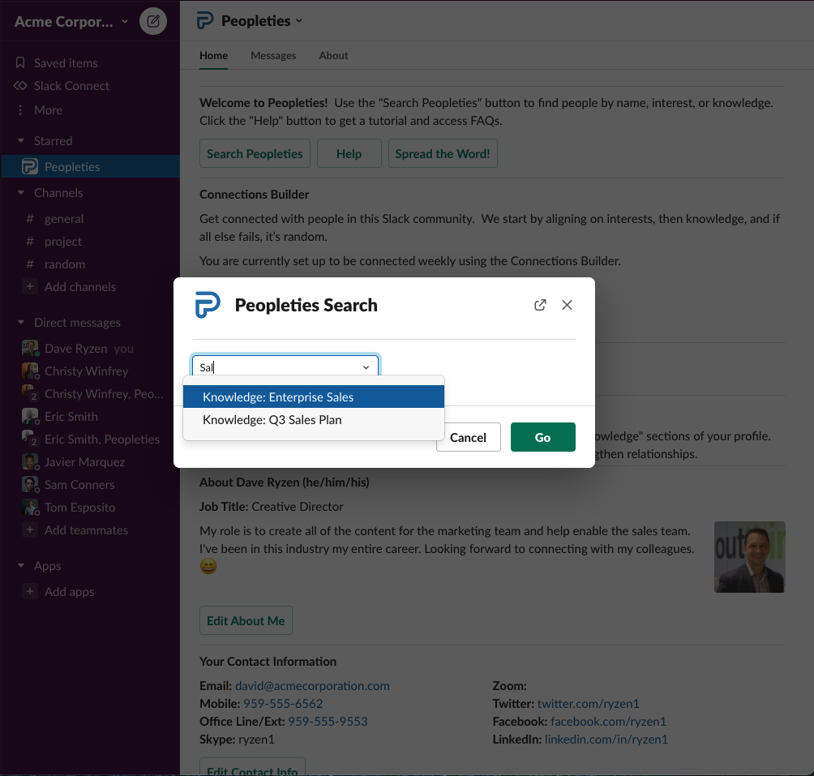The height and width of the screenshot is (776, 814).
Task: Click the Edit Contact Info button
Action: point(252,766)
